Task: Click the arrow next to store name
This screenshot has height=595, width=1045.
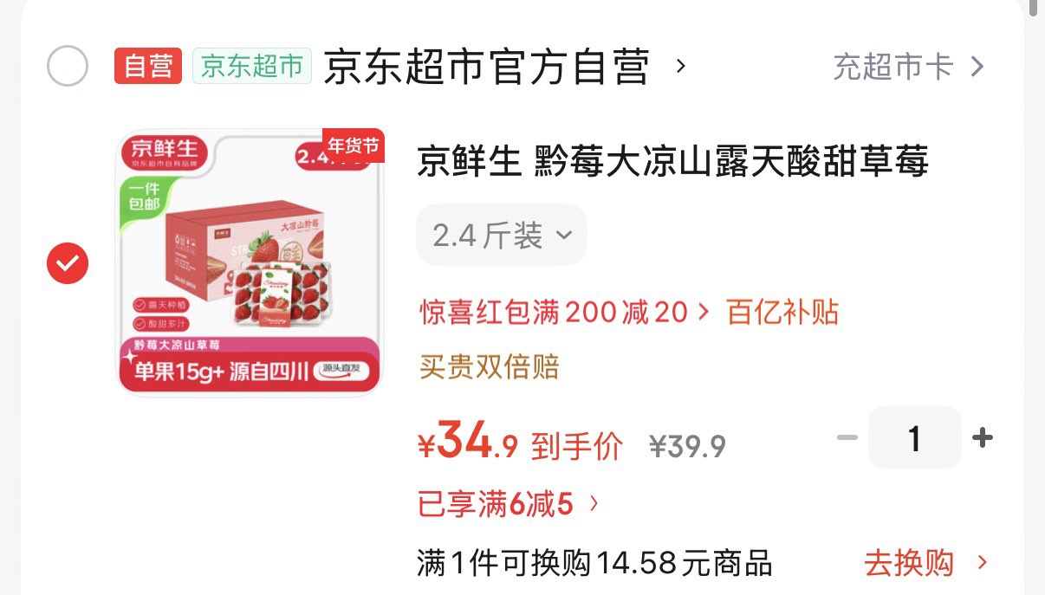Action: point(680,66)
